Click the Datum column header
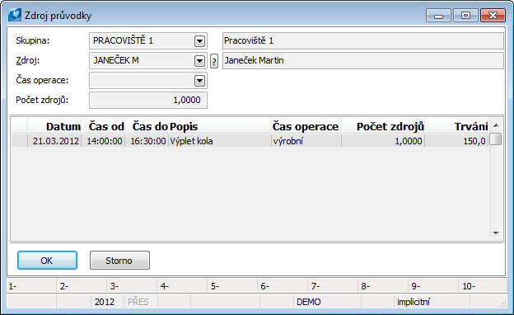Image resolution: width=514 pixels, height=315 pixels. (54, 126)
